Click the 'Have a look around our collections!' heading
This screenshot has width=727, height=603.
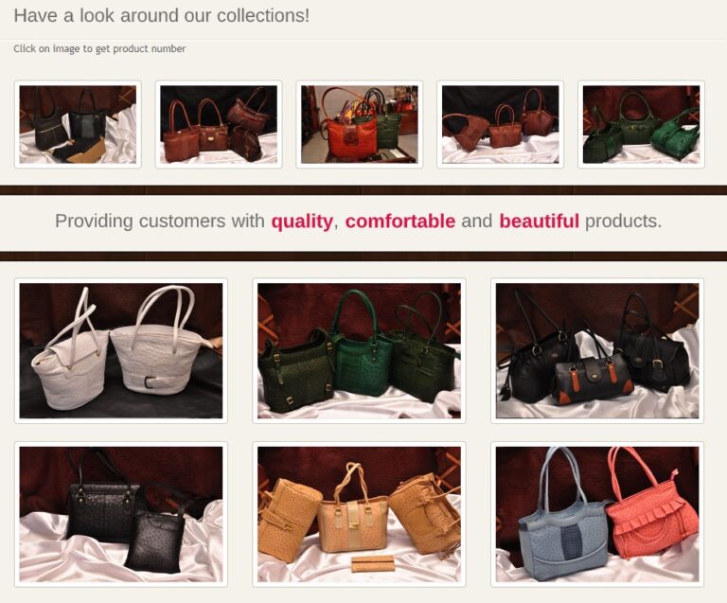coord(161,16)
